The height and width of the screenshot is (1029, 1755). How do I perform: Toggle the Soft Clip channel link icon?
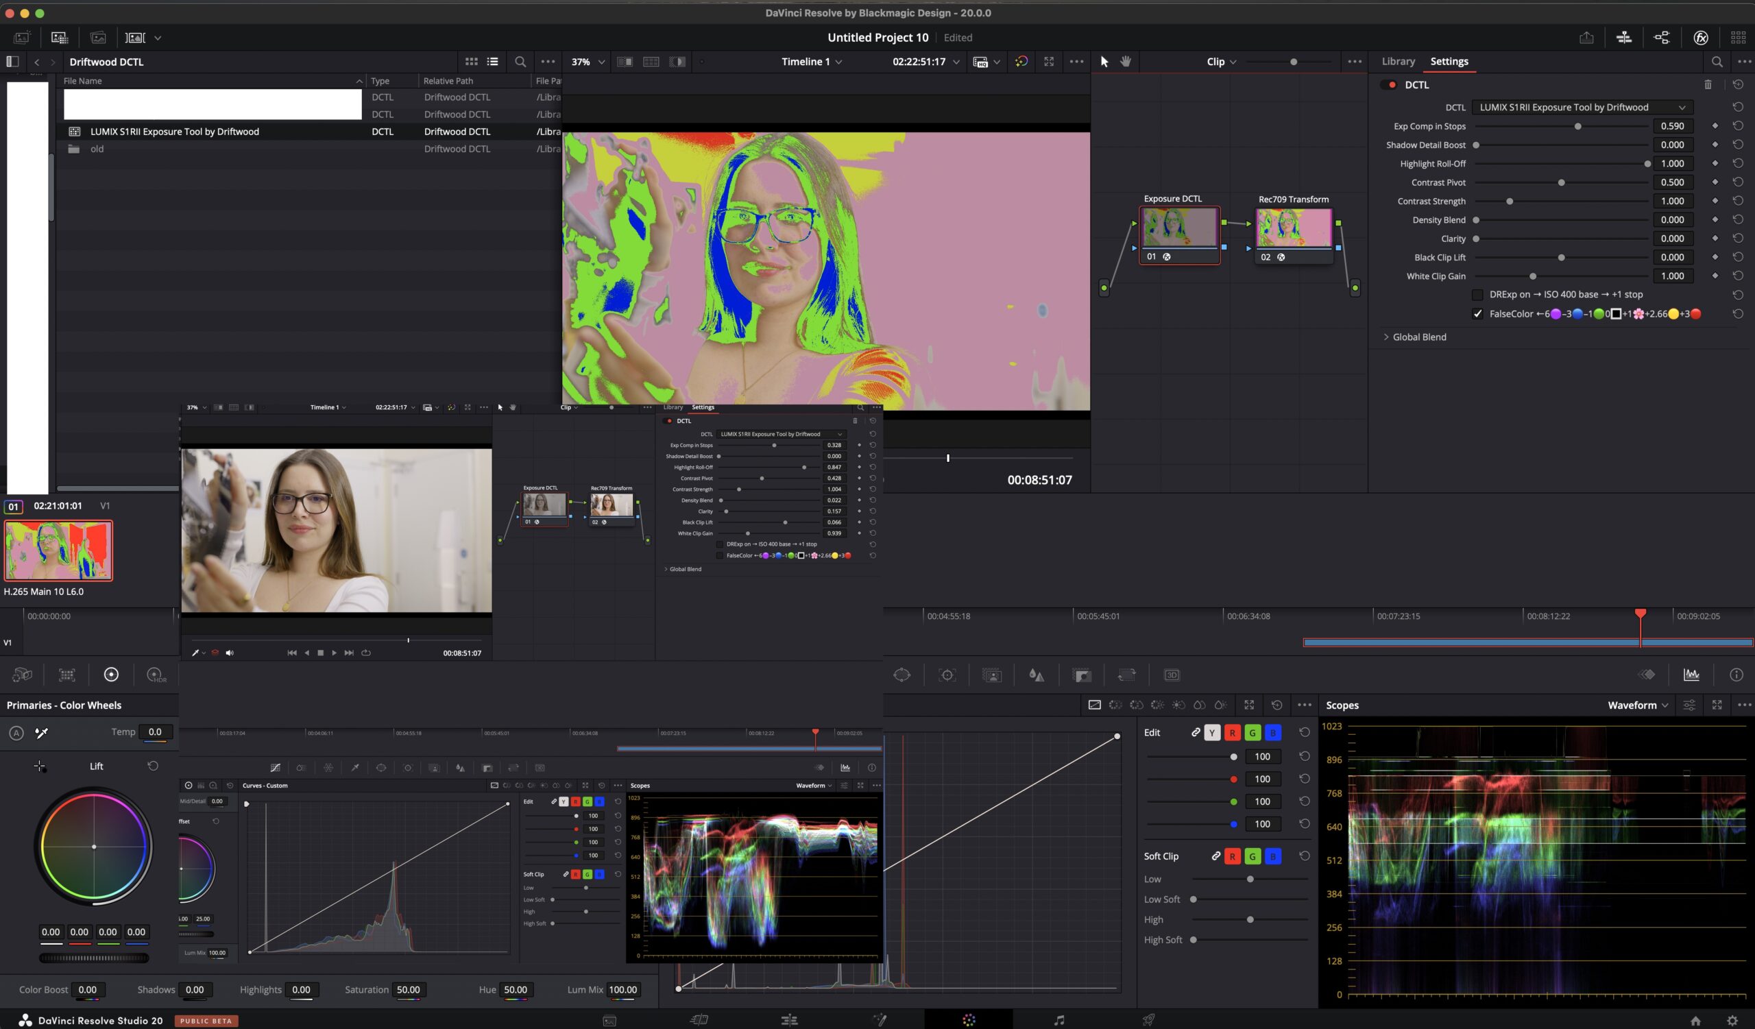1215,856
